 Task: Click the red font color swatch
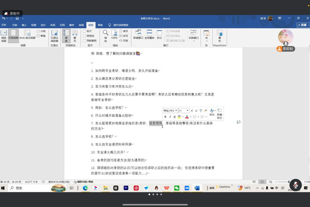coord(187,117)
